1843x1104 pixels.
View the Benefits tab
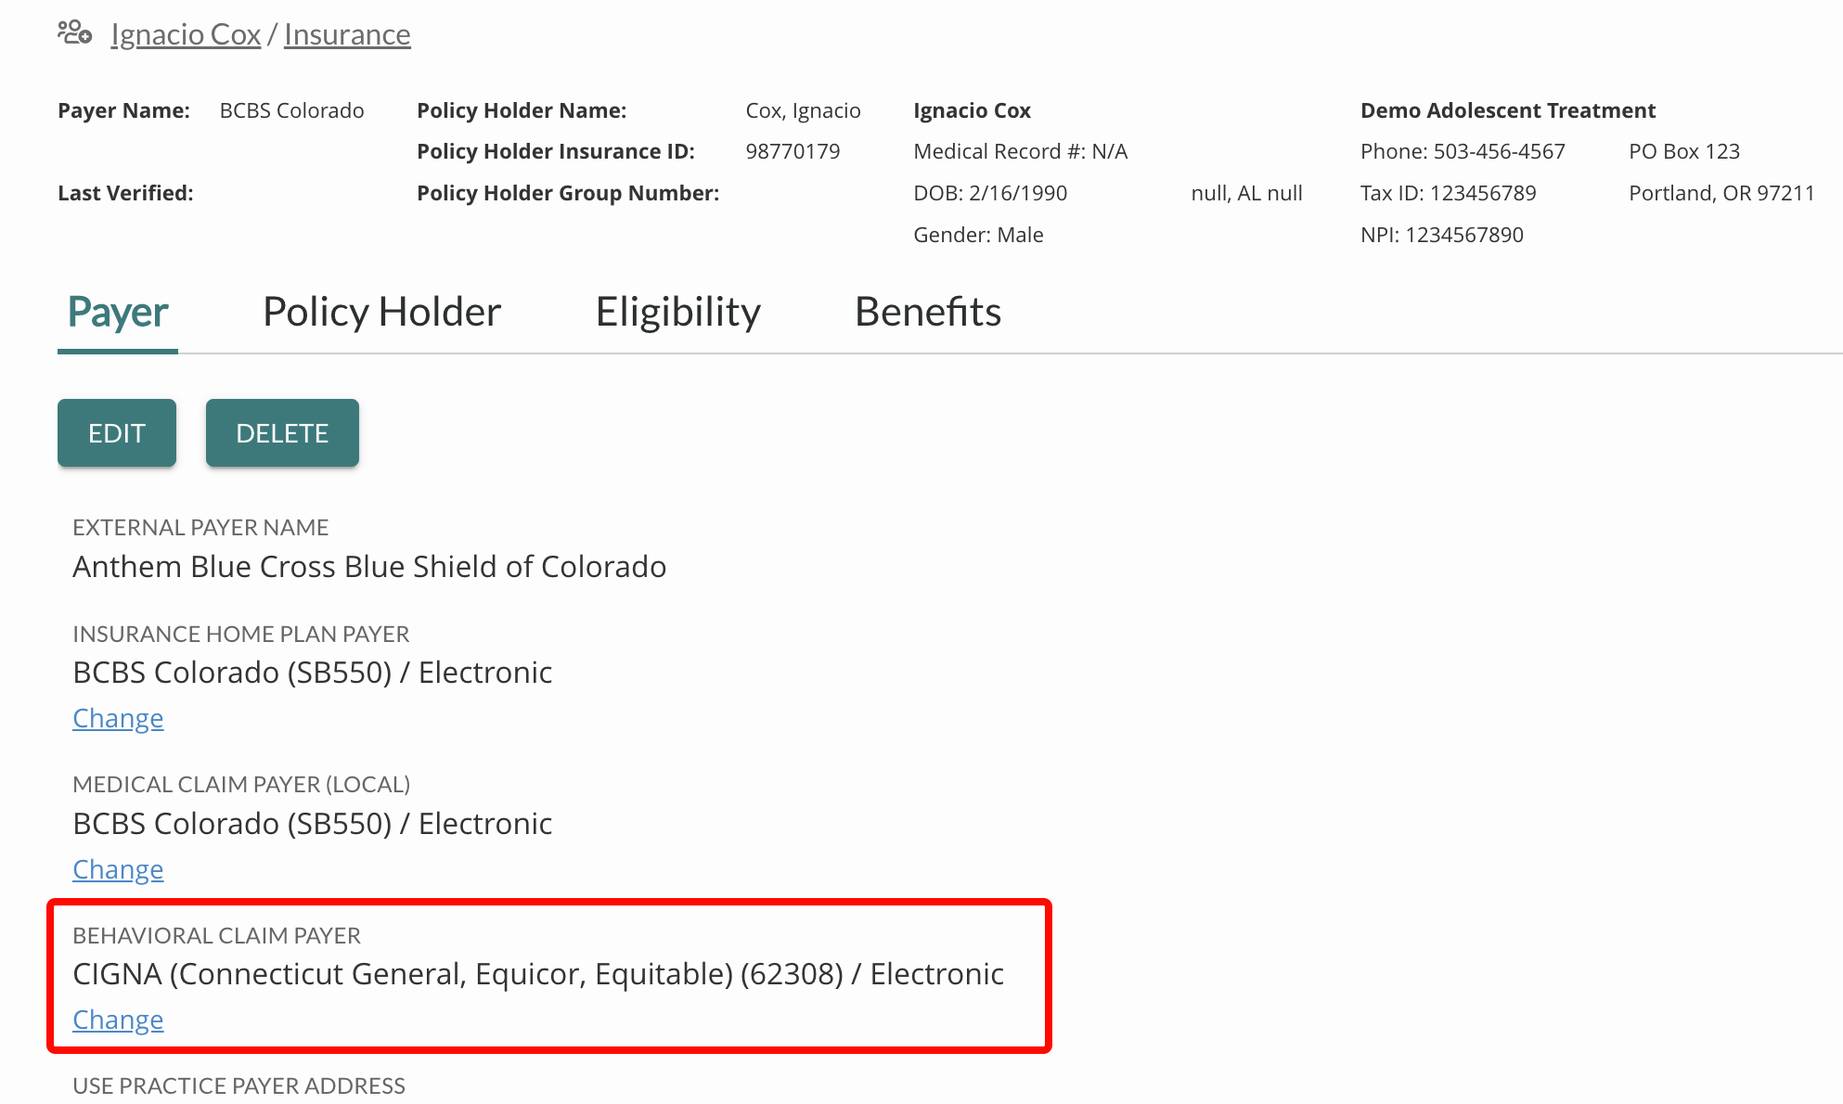coord(927,313)
